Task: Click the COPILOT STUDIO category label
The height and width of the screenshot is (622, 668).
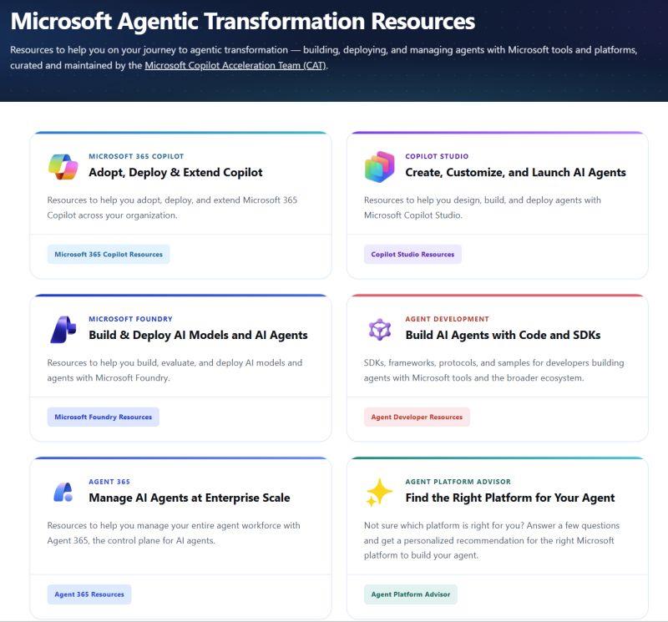Action: [437, 156]
